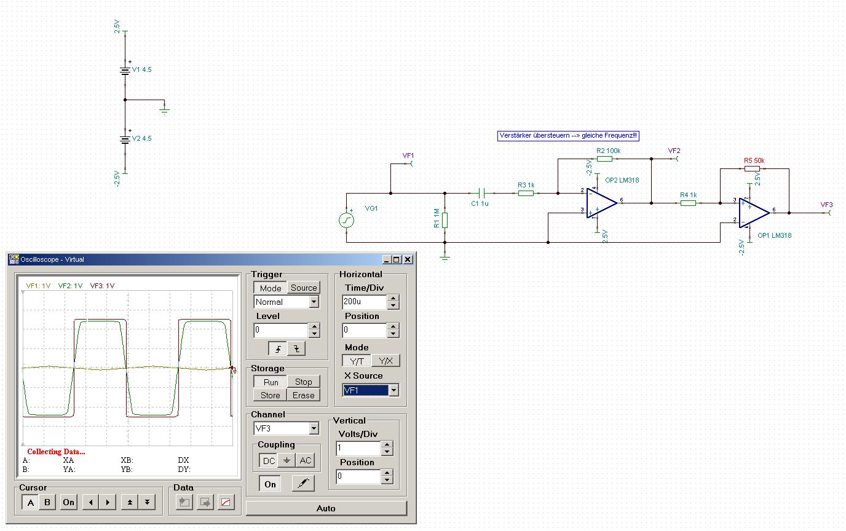Click the Volts/Div input field
Viewport: 846px width, 531px height.
coord(357,448)
